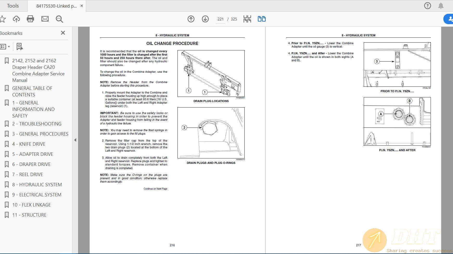Collapse the Bookmarks panel using the side chevron
453x254 pixels.
pos(75,140)
